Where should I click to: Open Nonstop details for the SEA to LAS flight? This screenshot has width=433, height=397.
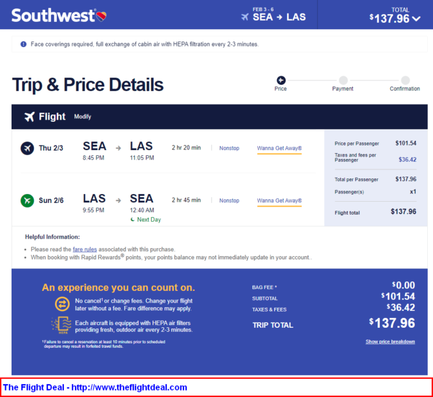pos(229,148)
